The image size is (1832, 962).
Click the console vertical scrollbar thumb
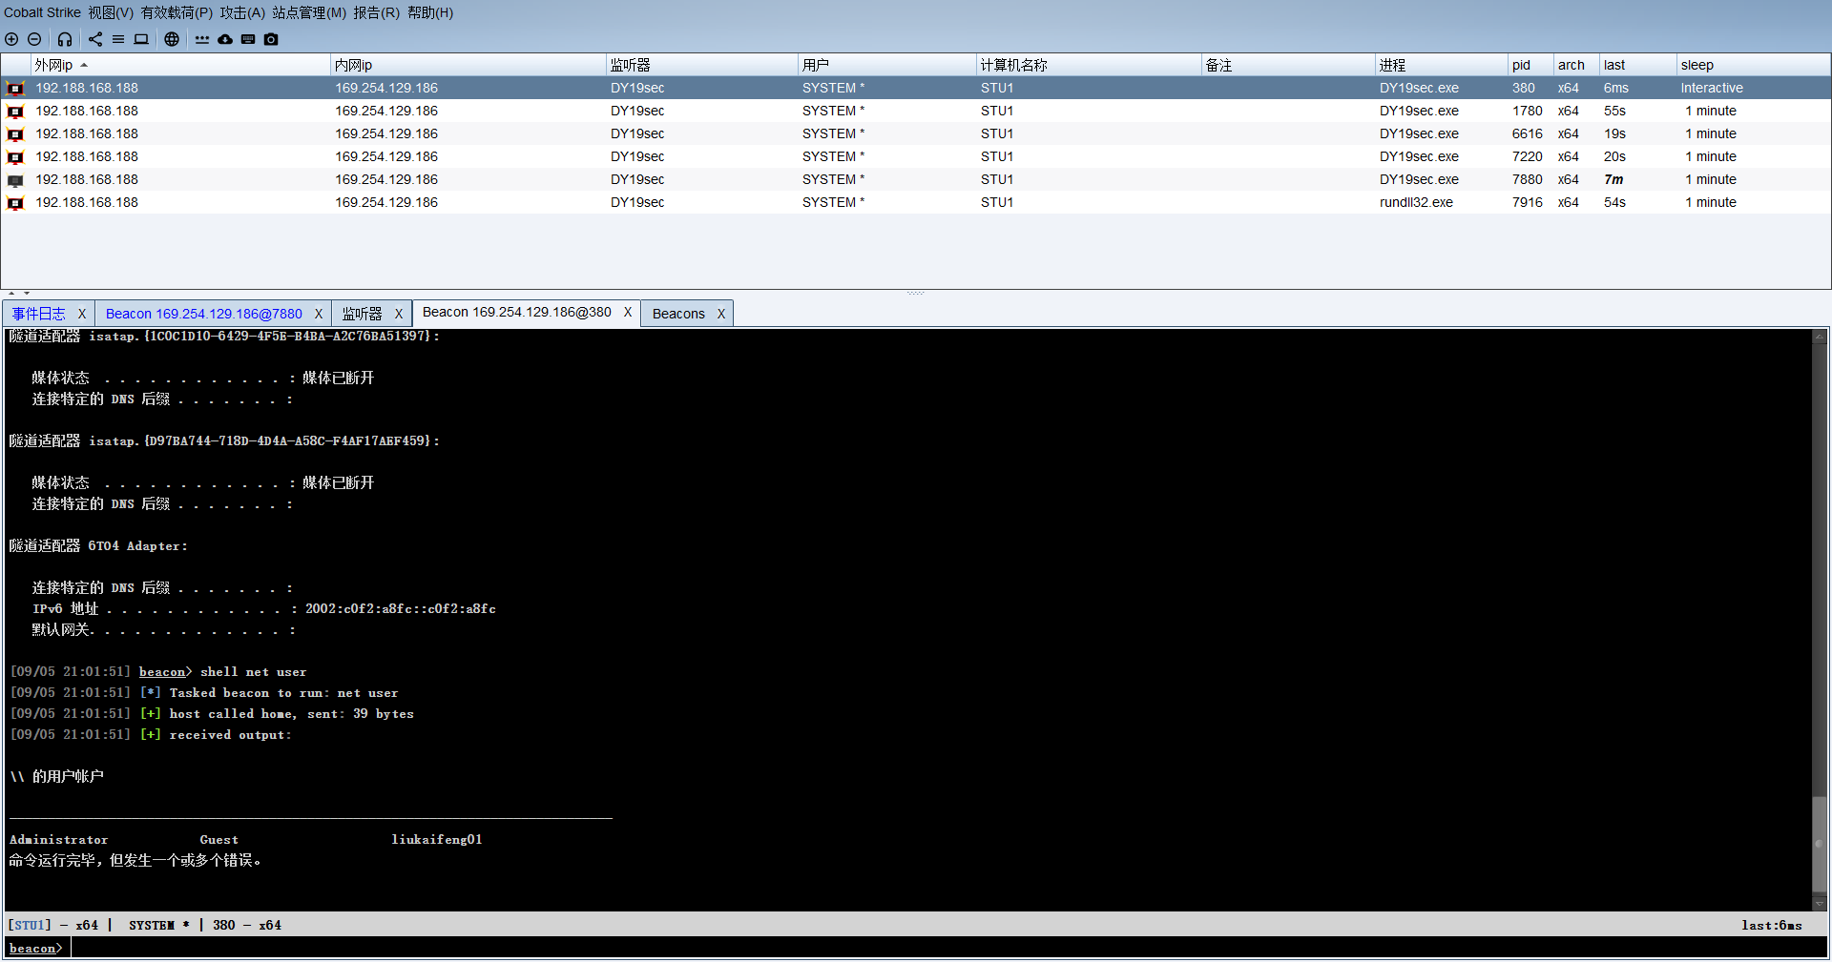(1820, 844)
